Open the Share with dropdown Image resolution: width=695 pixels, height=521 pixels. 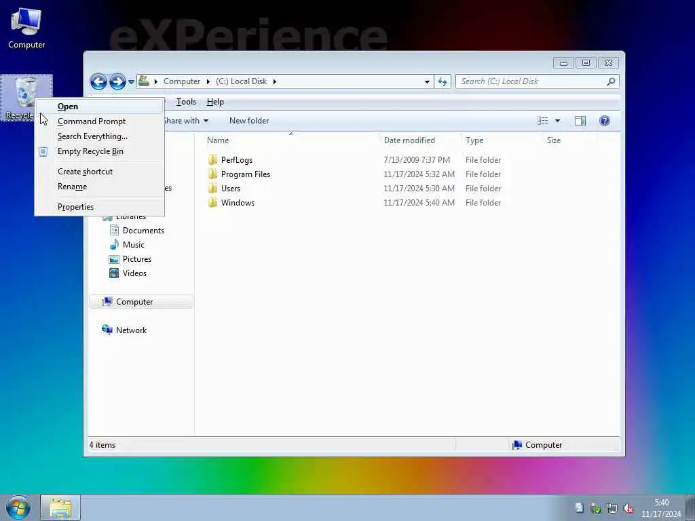(186, 121)
